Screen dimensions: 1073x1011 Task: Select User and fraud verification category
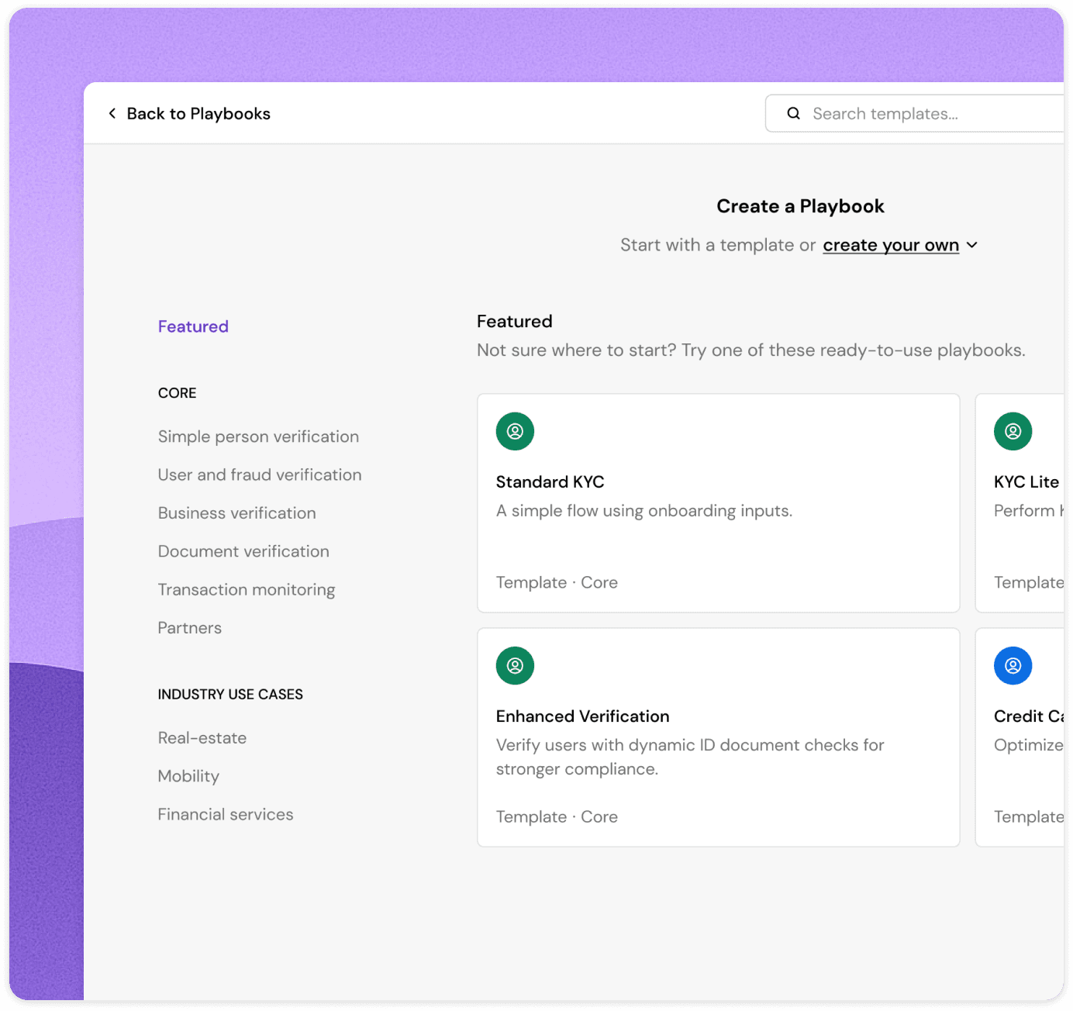(260, 474)
